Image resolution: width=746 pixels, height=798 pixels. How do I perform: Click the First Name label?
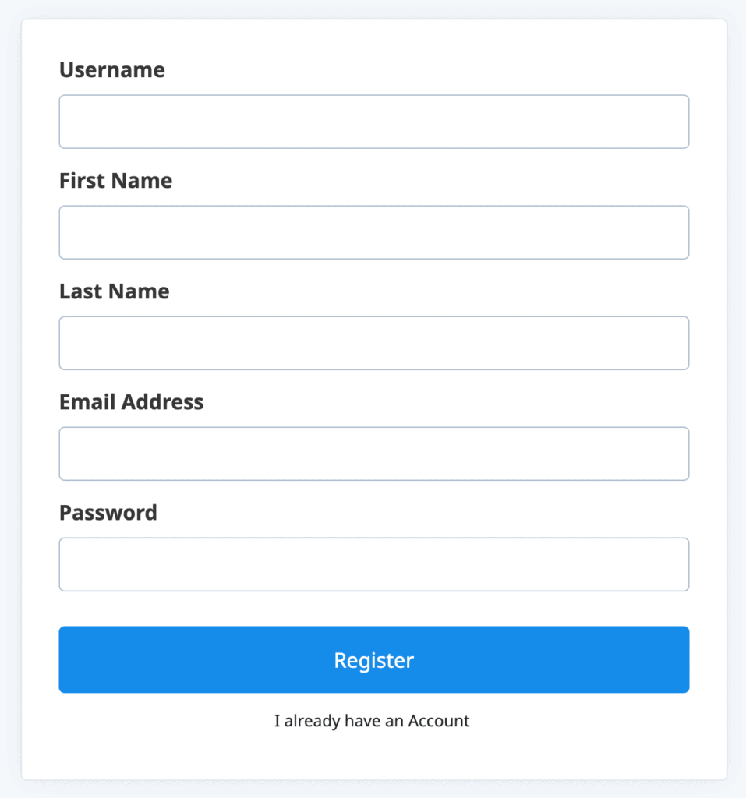point(115,181)
